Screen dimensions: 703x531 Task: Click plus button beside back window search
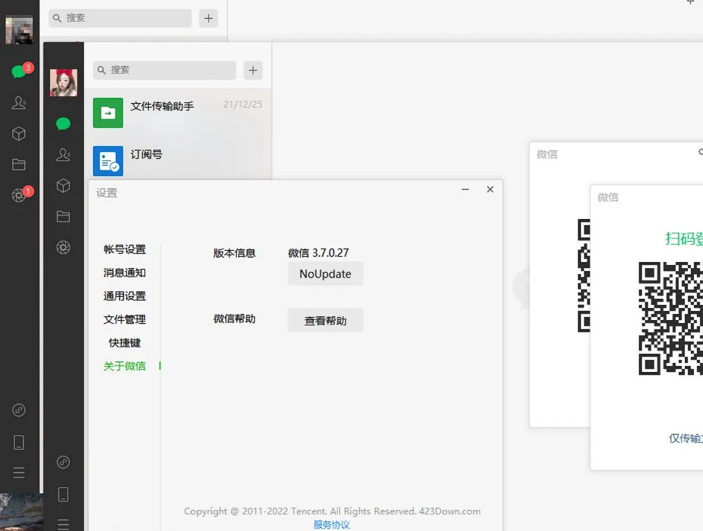click(209, 18)
